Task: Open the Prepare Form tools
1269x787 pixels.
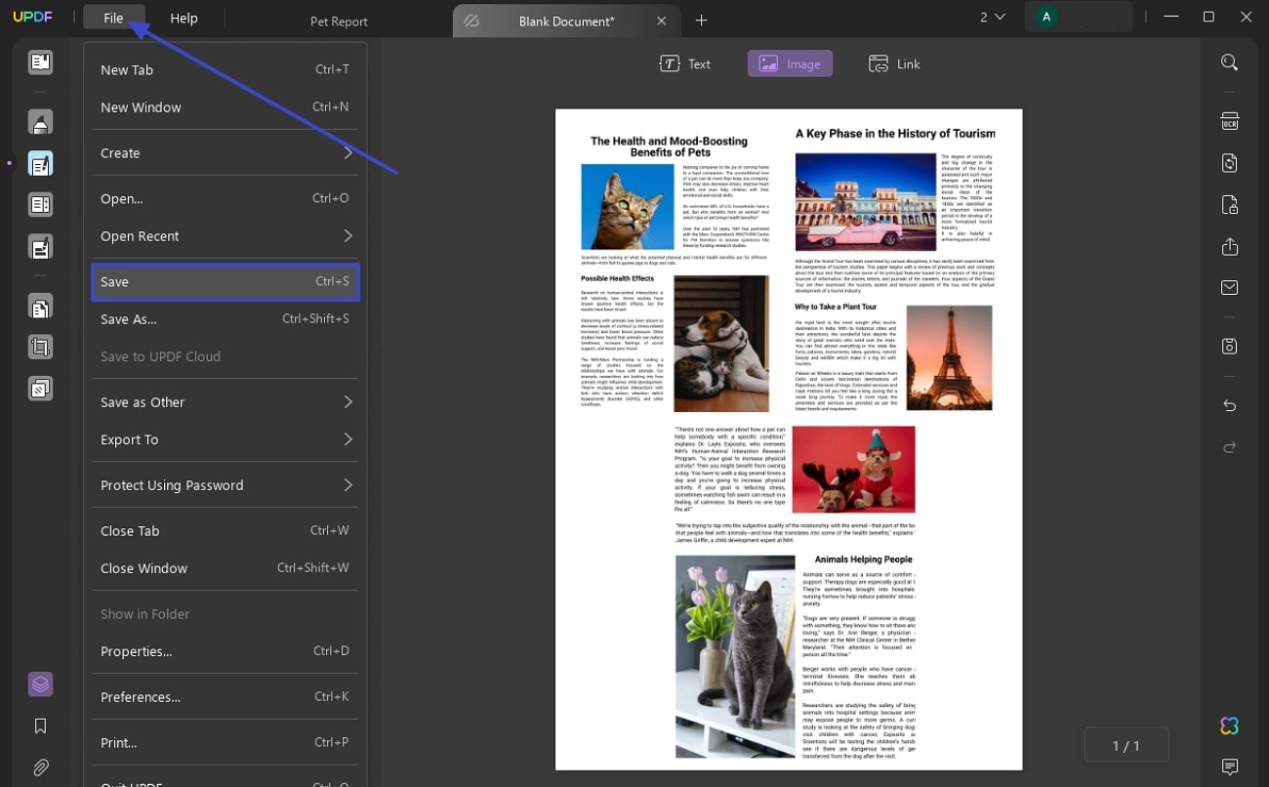Action: pos(40,205)
